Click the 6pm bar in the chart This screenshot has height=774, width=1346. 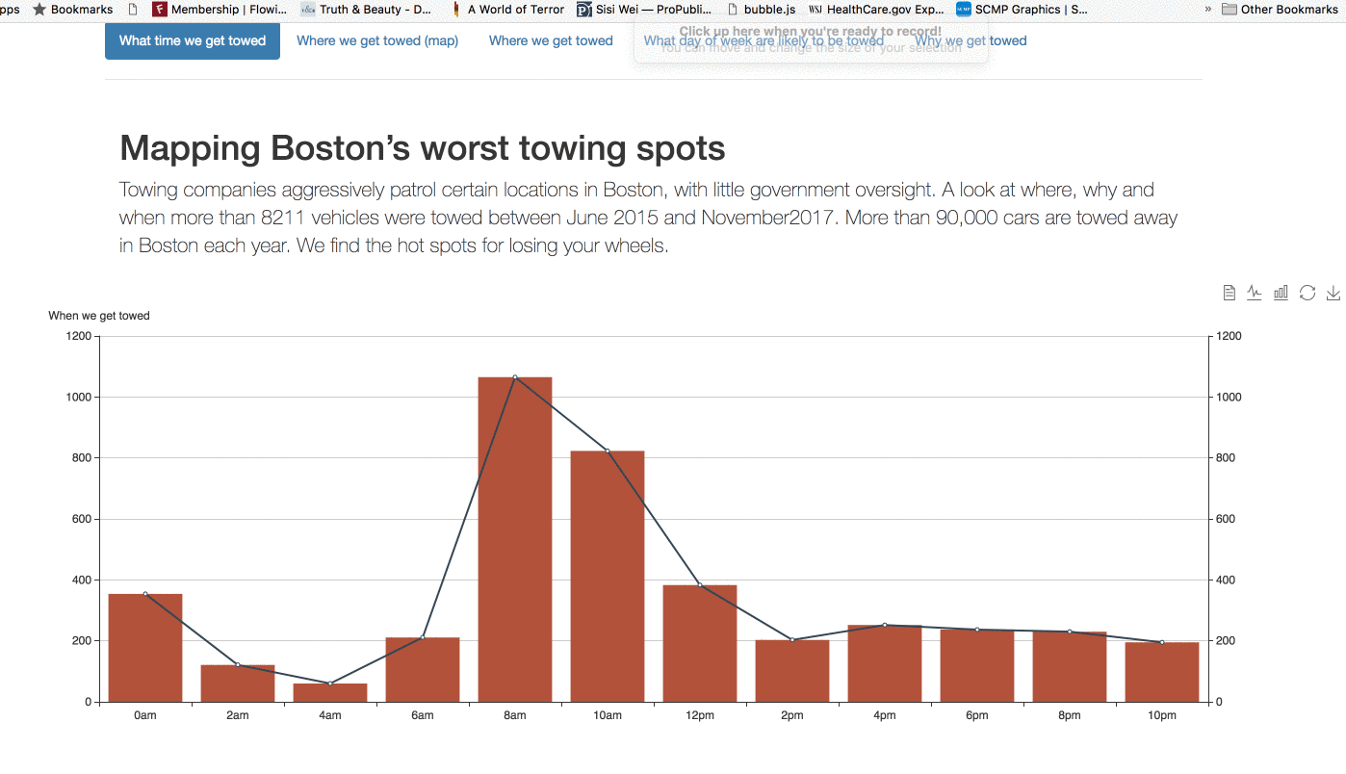977,666
